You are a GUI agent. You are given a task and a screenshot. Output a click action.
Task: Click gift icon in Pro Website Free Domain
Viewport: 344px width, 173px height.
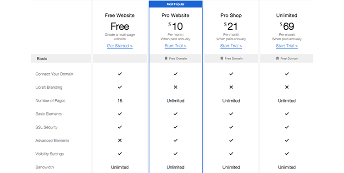point(166,59)
